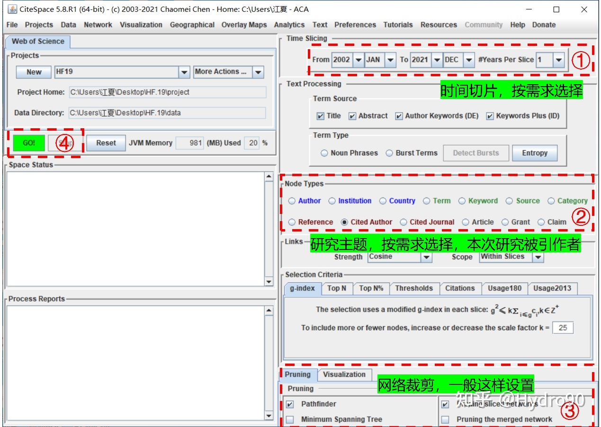Open the More Actions dropdown
601x427 pixels.
258,72
